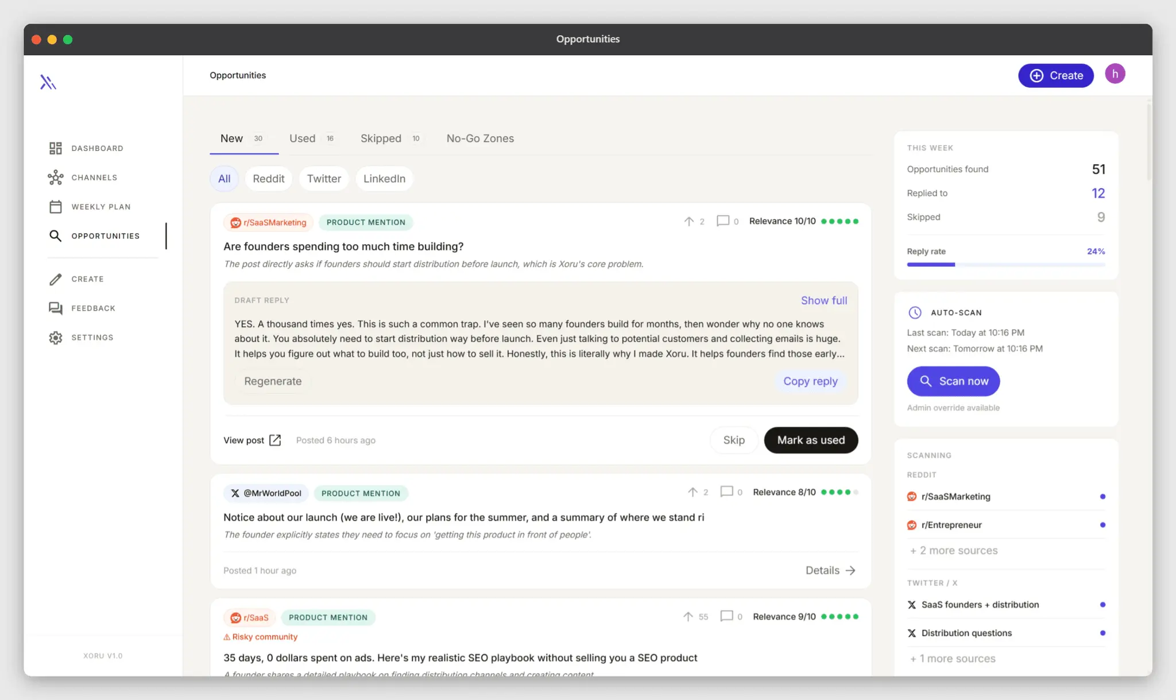Expand draft reply with Show full
The image size is (1176, 700).
tap(824, 300)
